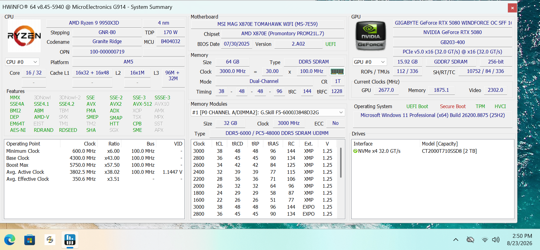
Task: Click the GPU clock 2677.0 value
Action: [x=386, y=90]
